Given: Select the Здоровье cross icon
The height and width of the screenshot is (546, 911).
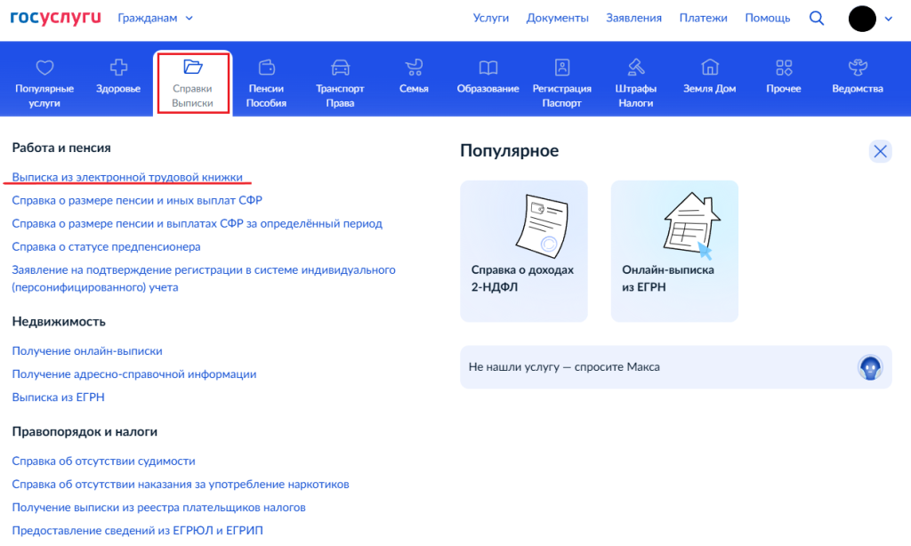Looking at the screenshot, I should tap(118, 68).
